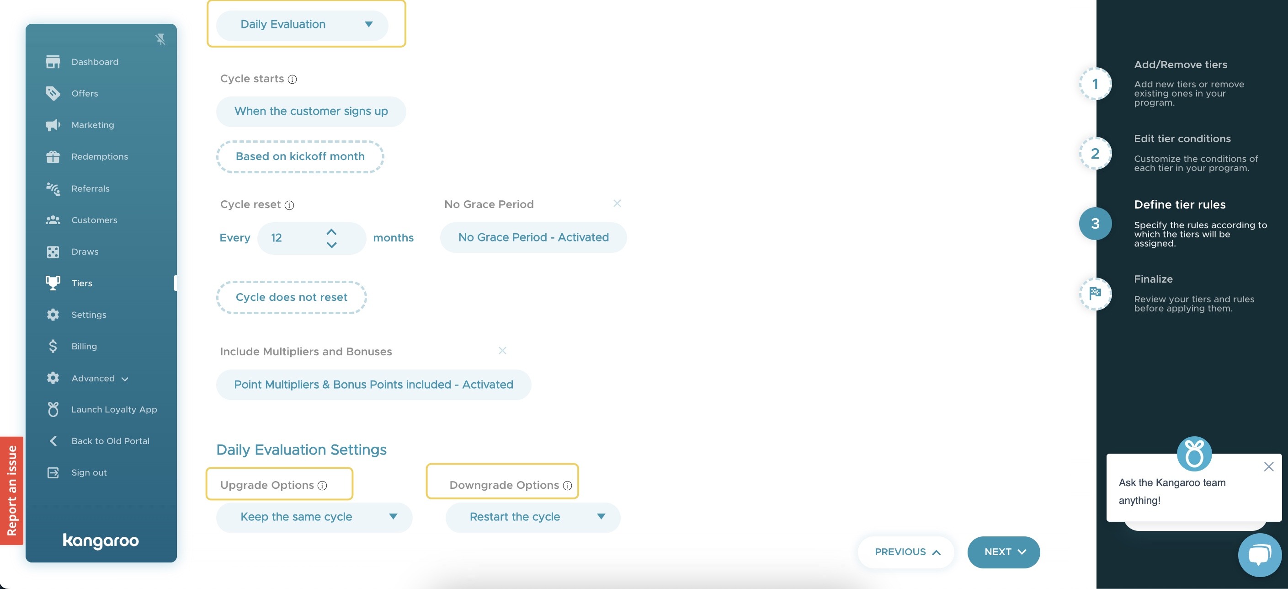Increase cycle reset months with up arrow
Image resolution: width=1288 pixels, height=589 pixels.
(x=331, y=232)
